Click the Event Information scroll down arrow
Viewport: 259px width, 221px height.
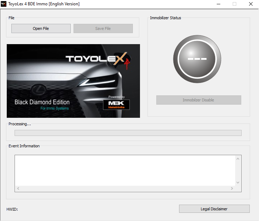click(238, 182)
